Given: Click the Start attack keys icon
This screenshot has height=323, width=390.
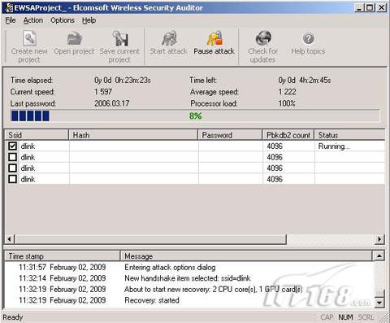Looking at the screenshot, I should tap(169, 38).
